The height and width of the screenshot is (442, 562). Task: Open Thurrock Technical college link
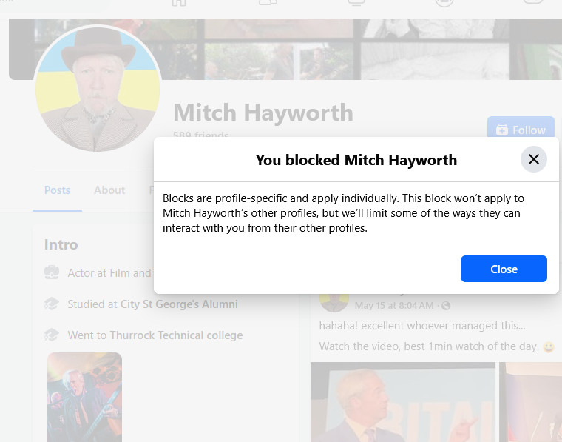[x=176, y=335]
